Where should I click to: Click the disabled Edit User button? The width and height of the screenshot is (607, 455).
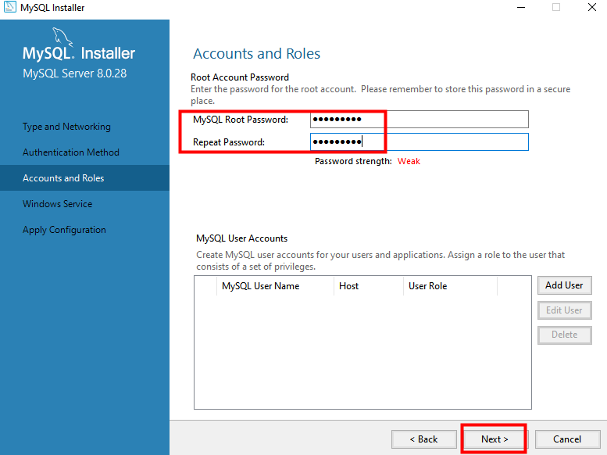(x=564, y=310)
